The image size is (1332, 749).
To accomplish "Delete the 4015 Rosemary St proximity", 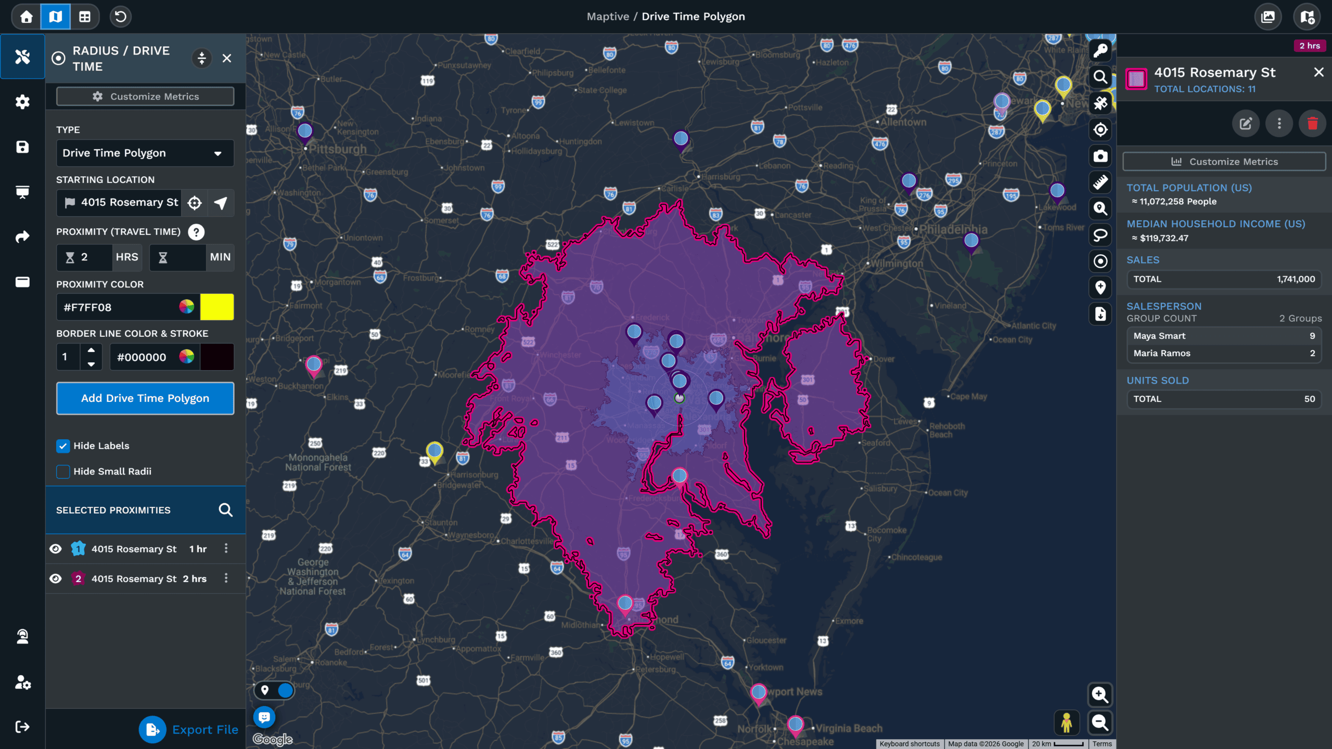I will [x=1312, y=123].
